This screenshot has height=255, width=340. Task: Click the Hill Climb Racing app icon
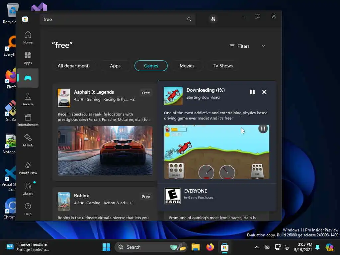[173, 96]
